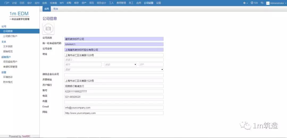The height and width of the screenshot is (138, 287).
Task: Click the 取消 cancel button
Action: (56, 9)
